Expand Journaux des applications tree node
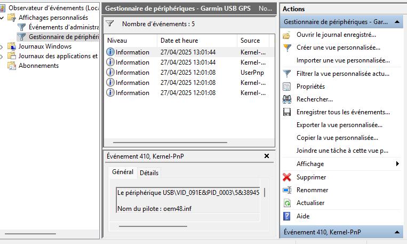The image size is (407, 244). point(2,57)
